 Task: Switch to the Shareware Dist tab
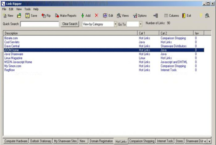pyautogui.click(x=194, y=141)
